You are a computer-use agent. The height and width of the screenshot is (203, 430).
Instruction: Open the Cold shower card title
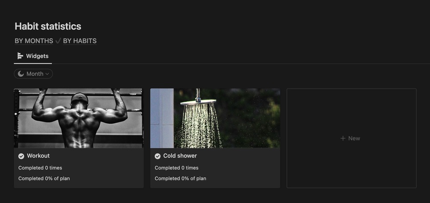point(180,156)
